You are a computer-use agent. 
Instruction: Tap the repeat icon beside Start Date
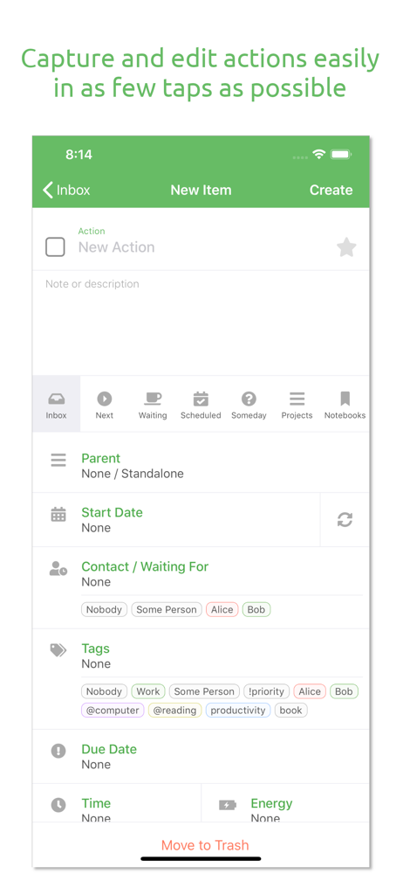(345, 519)
